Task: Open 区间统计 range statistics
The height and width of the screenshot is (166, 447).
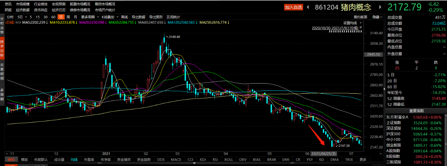Action: click(173, 17)
